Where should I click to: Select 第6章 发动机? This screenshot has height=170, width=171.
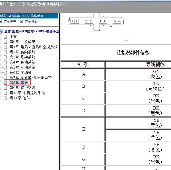[x=20, y=72]
